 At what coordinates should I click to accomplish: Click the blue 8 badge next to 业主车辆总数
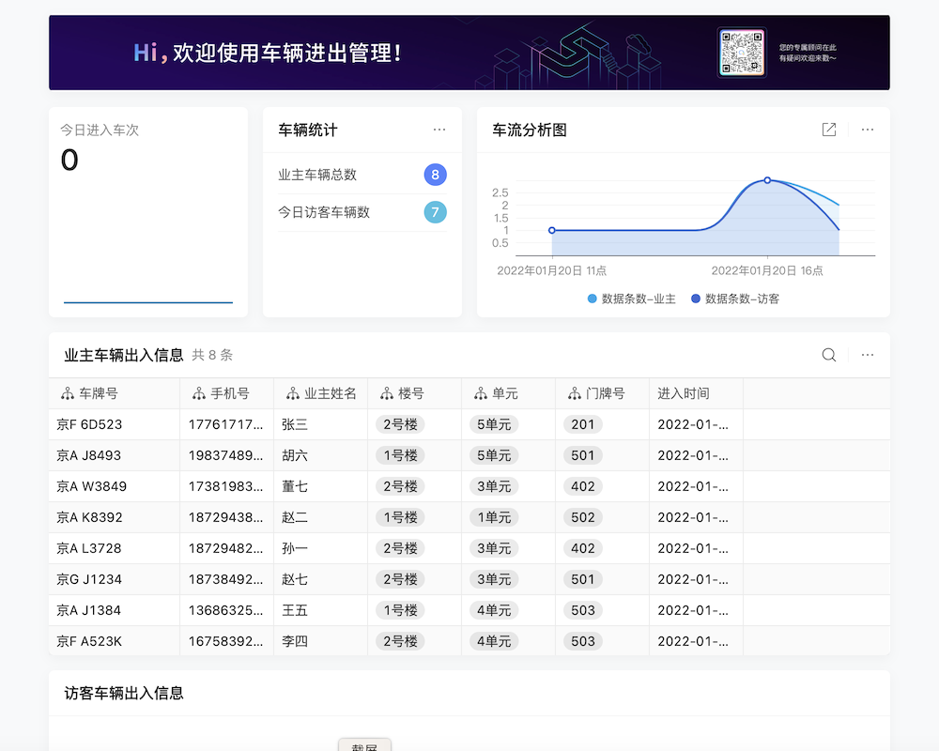point(436,175)
